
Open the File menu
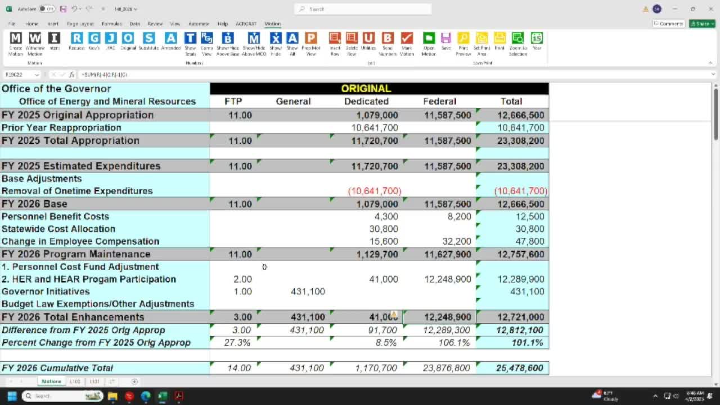pyautogui.click(x=12, y=24)
